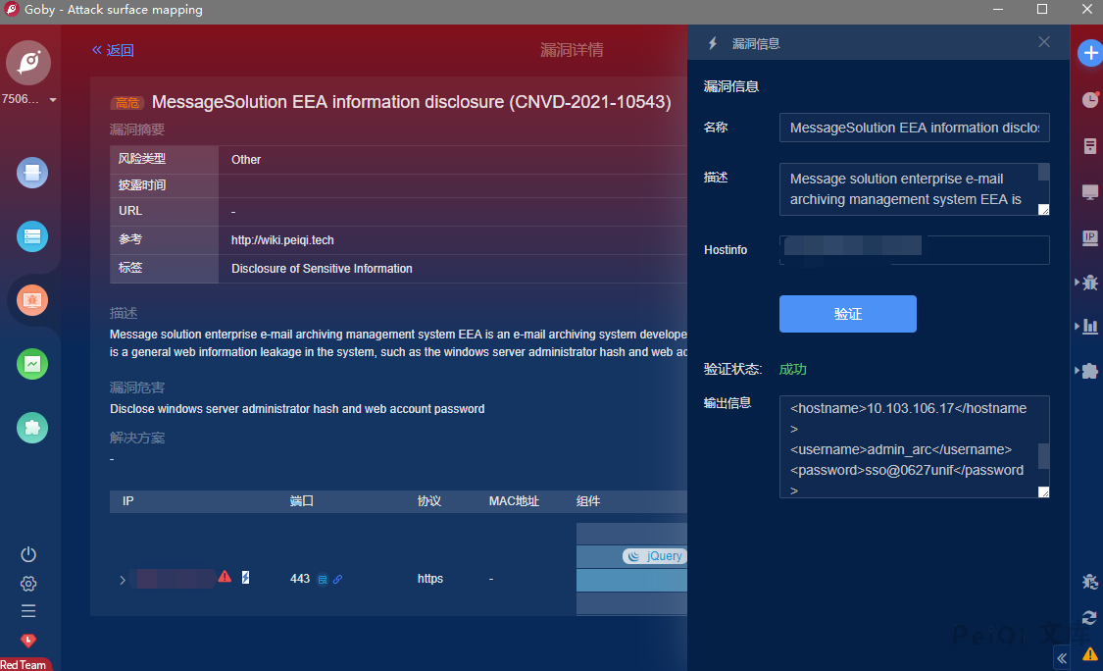Click the Hostinfo input field
This screenshot has width=1103, height=671.
click(x=914, y=250)
